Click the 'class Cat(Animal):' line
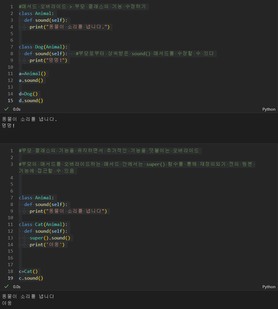The image size is (278, 309). click(x=43, y=224)
